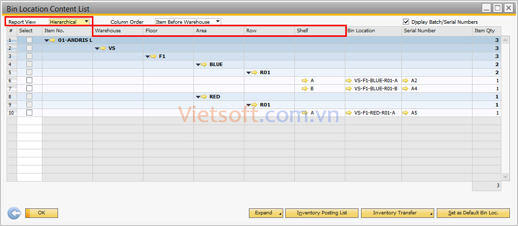
Task: Open the Report View Hierarchical dropdown
Action: 87,22
